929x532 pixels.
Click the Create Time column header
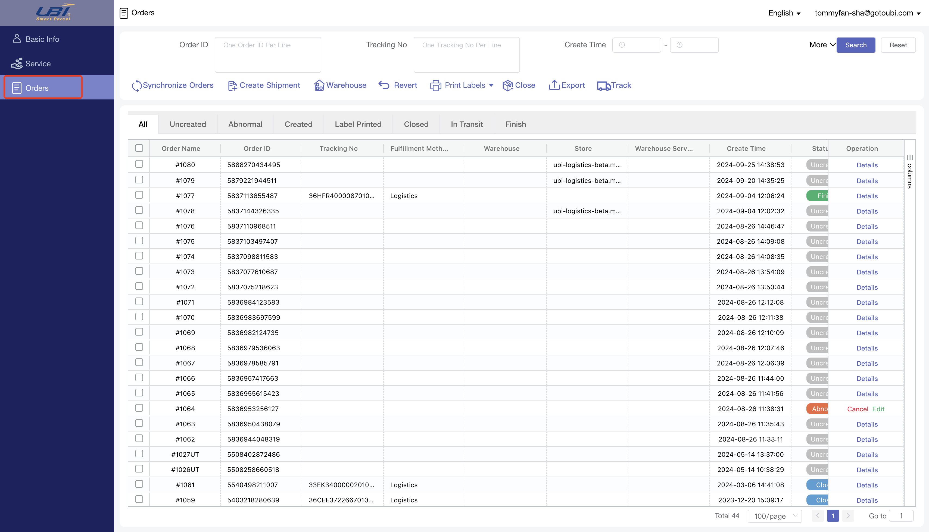[x=746, y=148]
